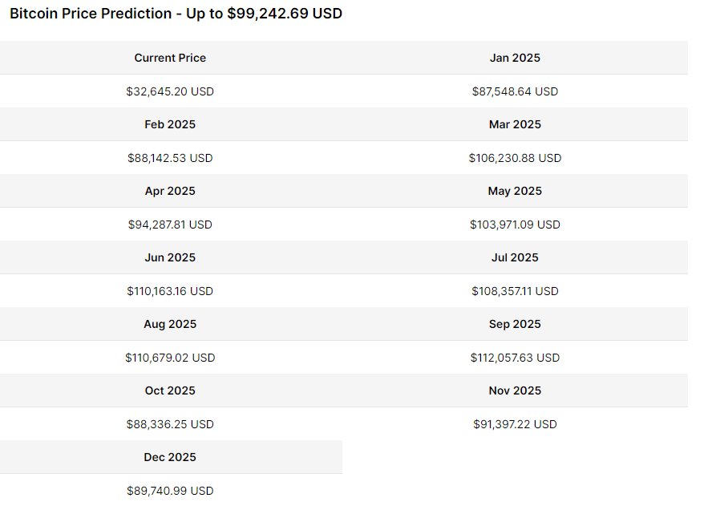The width and height of the screenshot is (716, 510).
Task: Click the $88,142.53 USD value
Action: [x=170, y=158]
